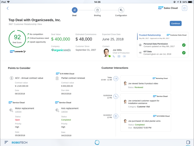Screen dimensions: 194x146
Task: Click IOT Data green checkmark
Action: (184, 53)
